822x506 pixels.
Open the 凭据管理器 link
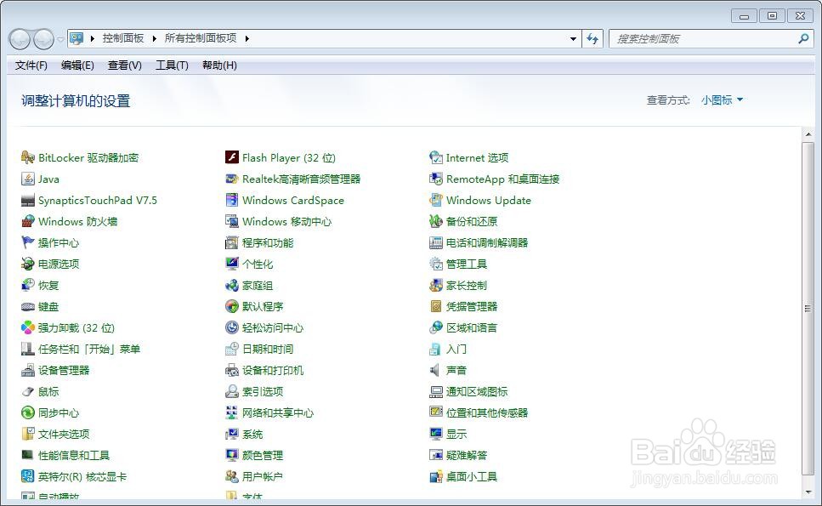tap(472, 306)
